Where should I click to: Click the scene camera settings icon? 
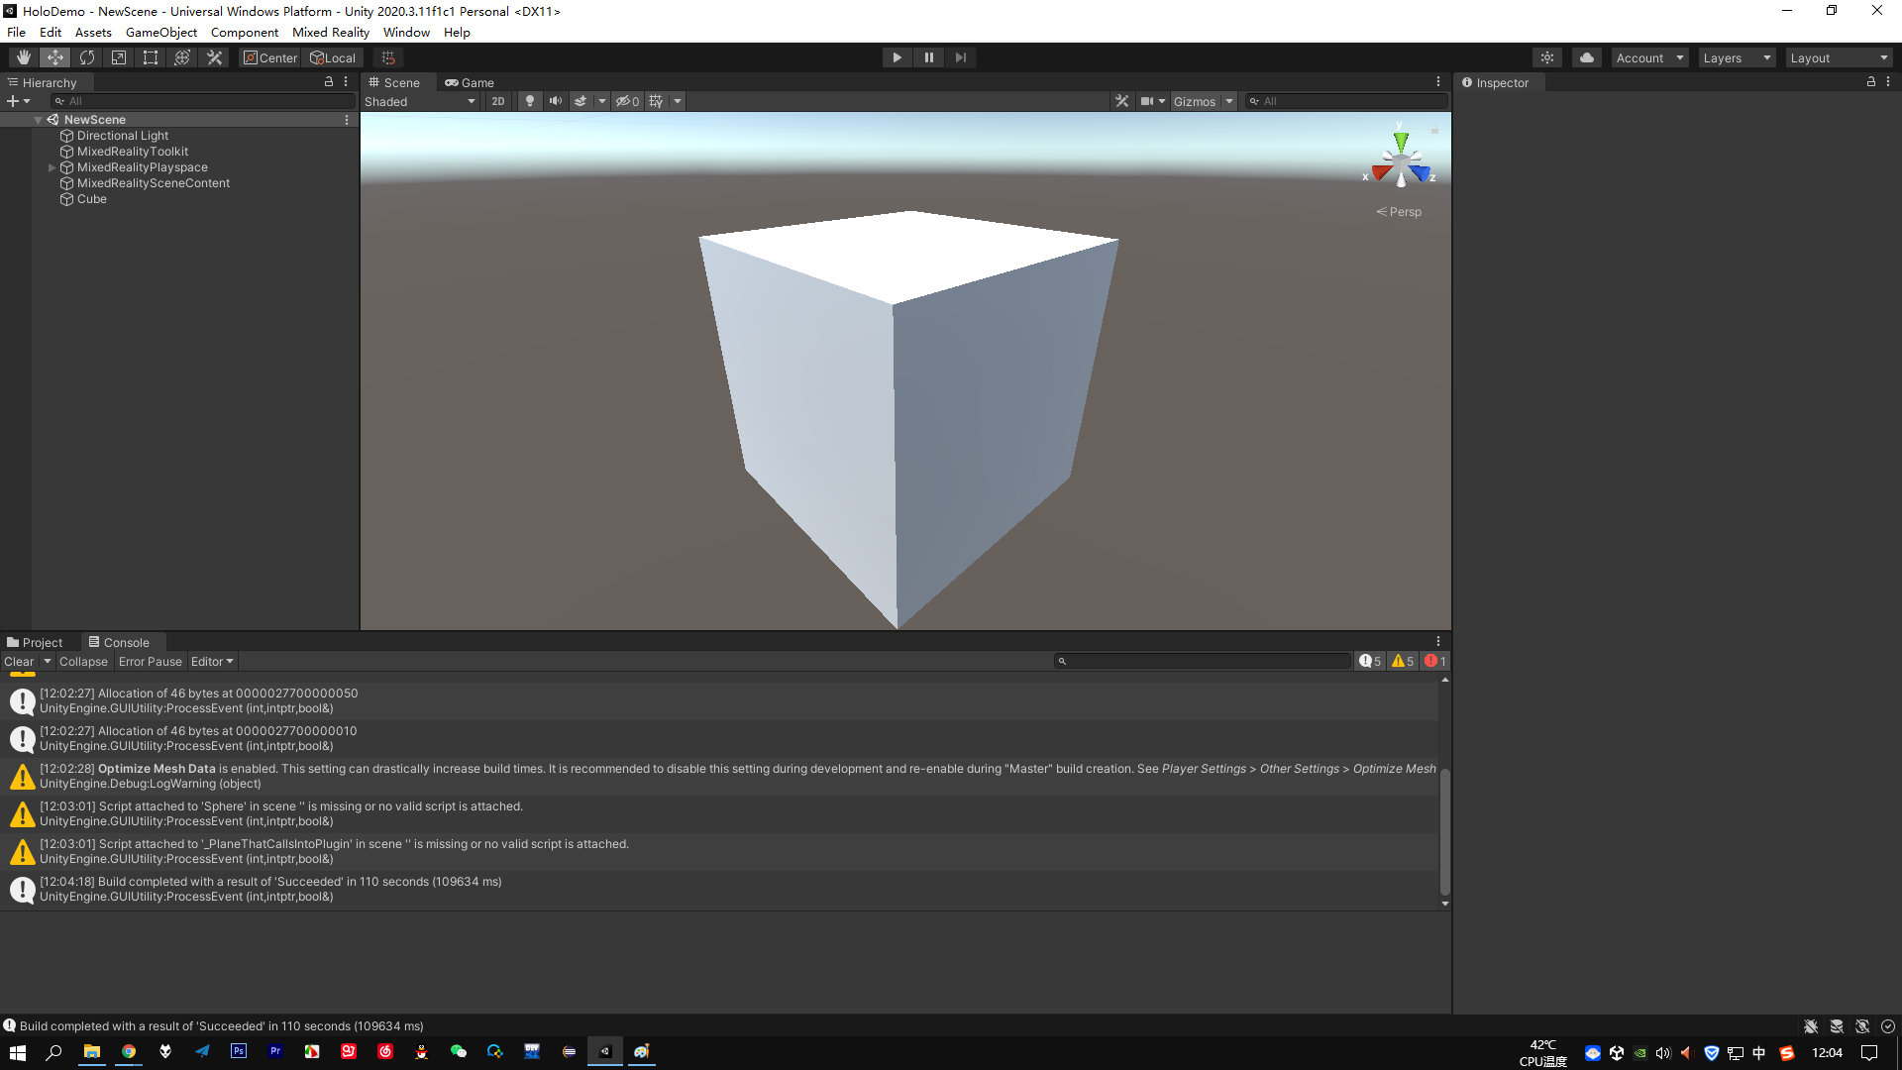click(x=1149, y=101)
